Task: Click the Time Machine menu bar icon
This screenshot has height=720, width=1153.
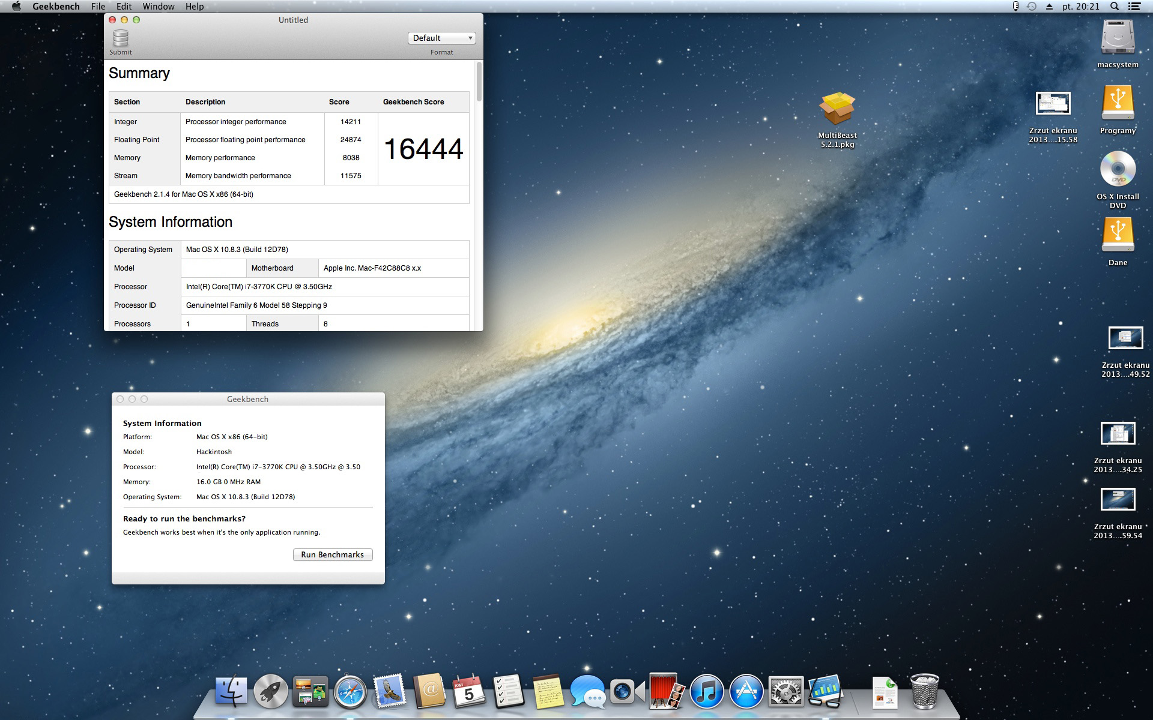Action: point(1032,6)
